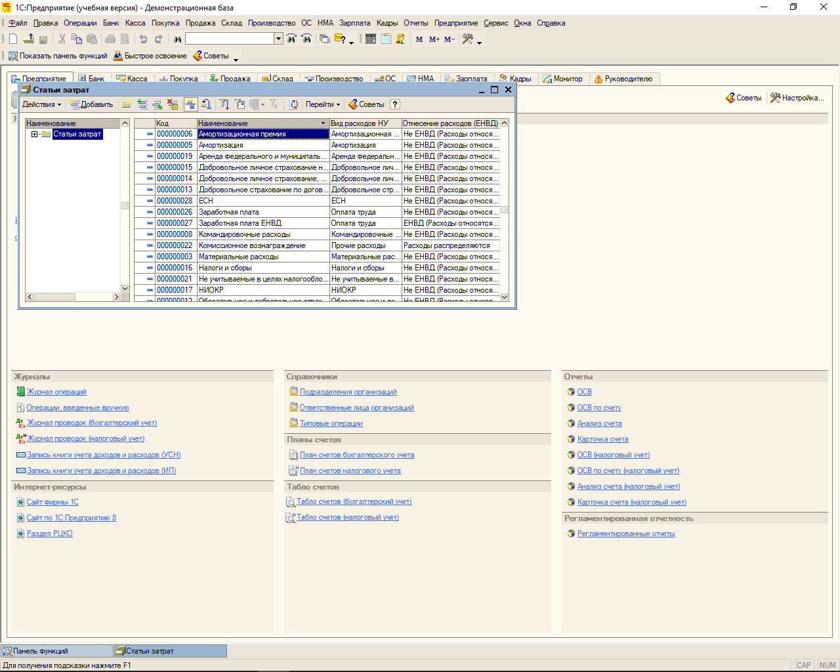Screen dimensions: 840x672
Task: Click the Настройка... button
Action: point(797,98)
